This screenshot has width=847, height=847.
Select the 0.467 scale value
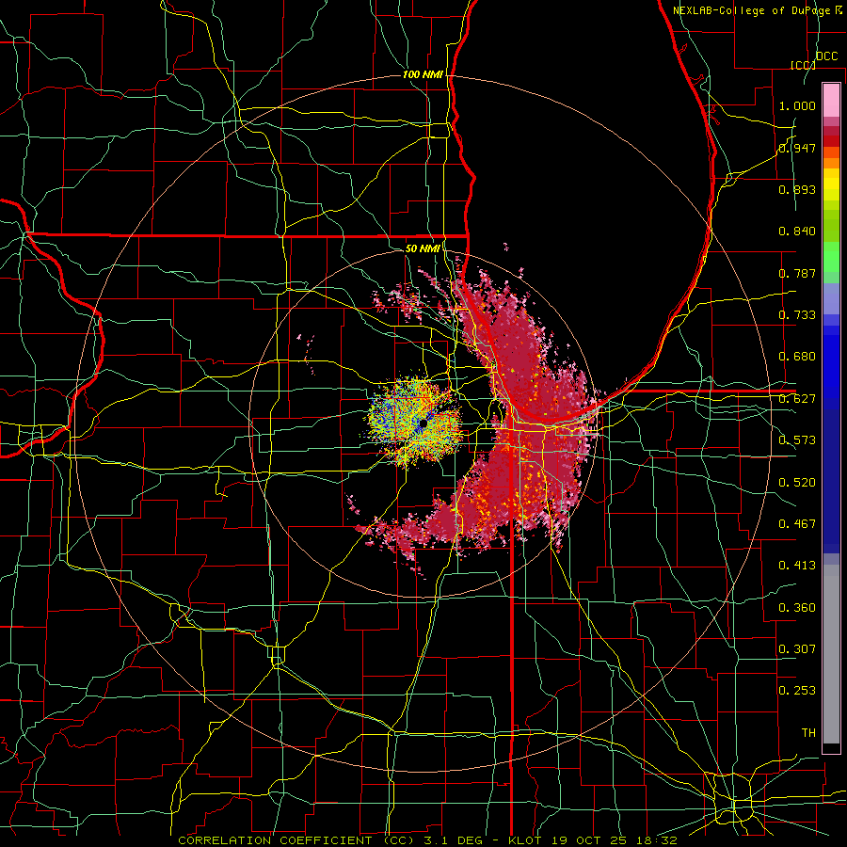(797, 524)
